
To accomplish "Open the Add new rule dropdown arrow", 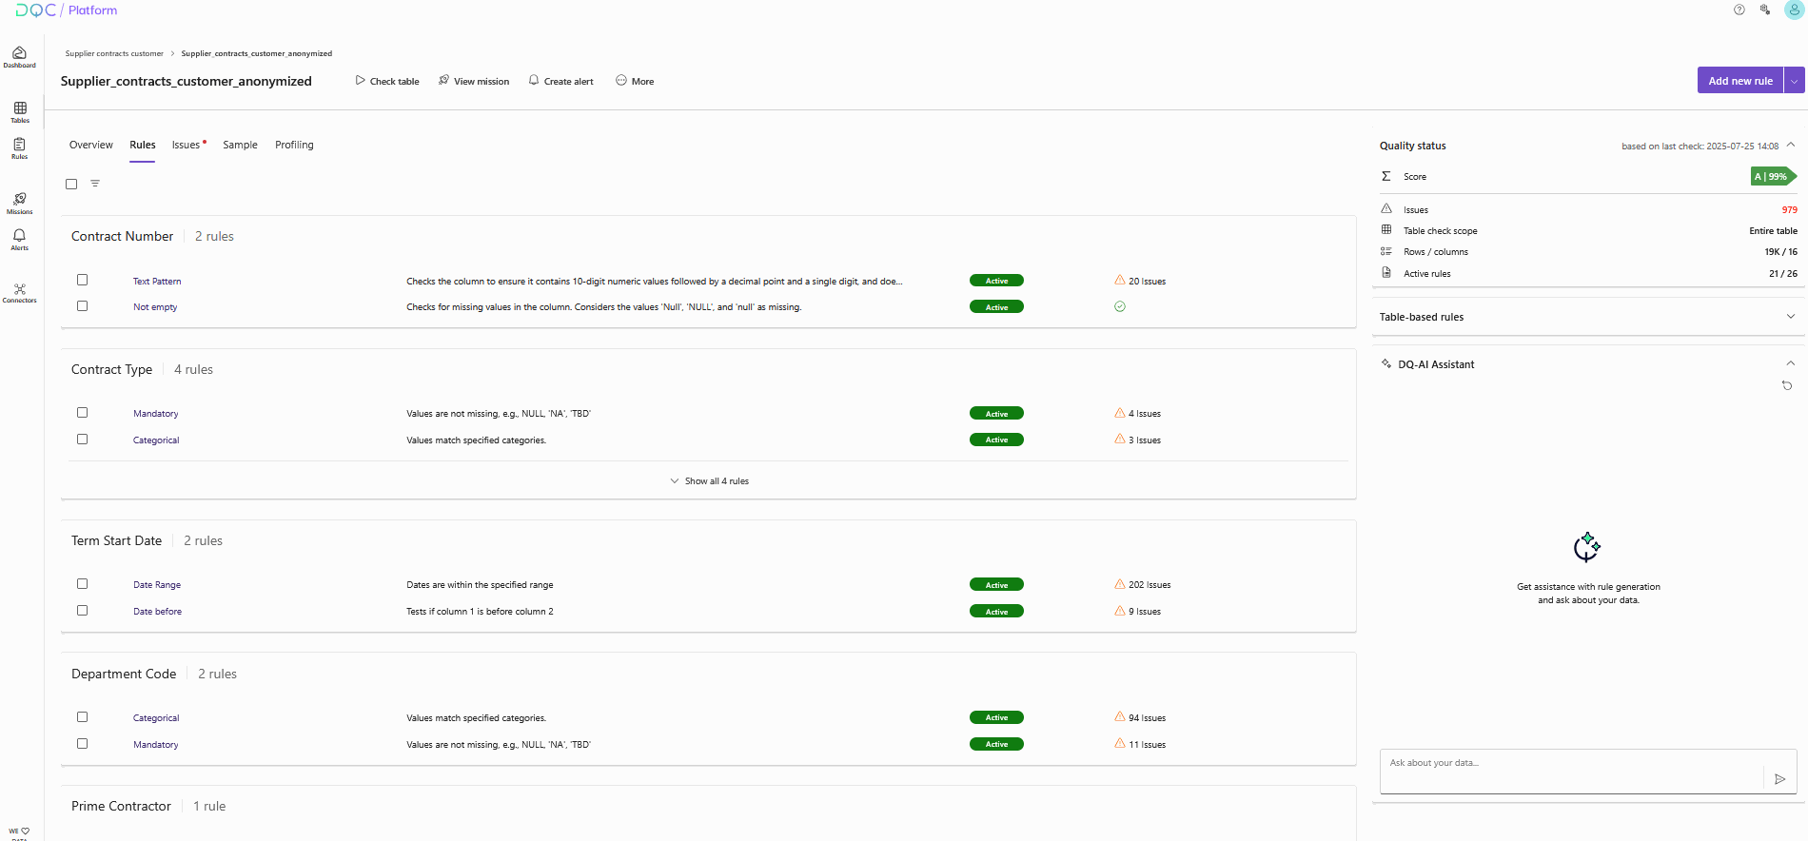I will tap(1795, 81).
